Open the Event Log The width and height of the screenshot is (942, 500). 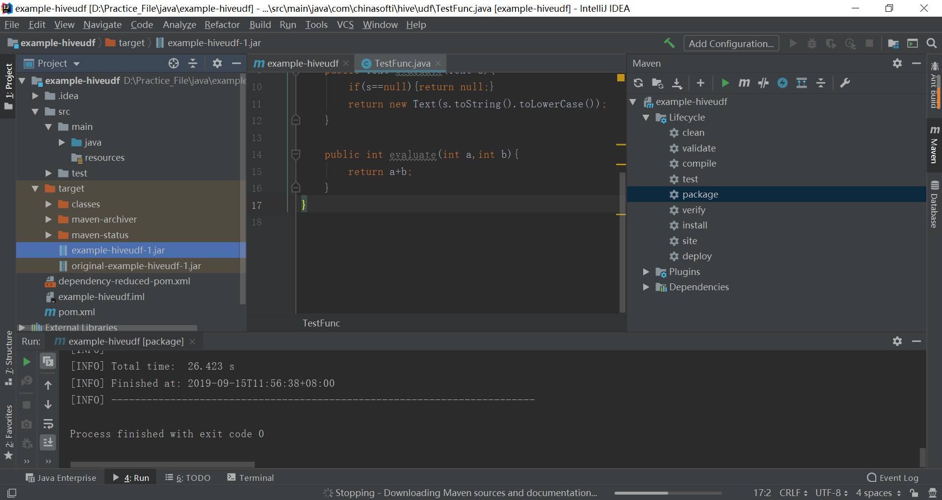(893, 478)
